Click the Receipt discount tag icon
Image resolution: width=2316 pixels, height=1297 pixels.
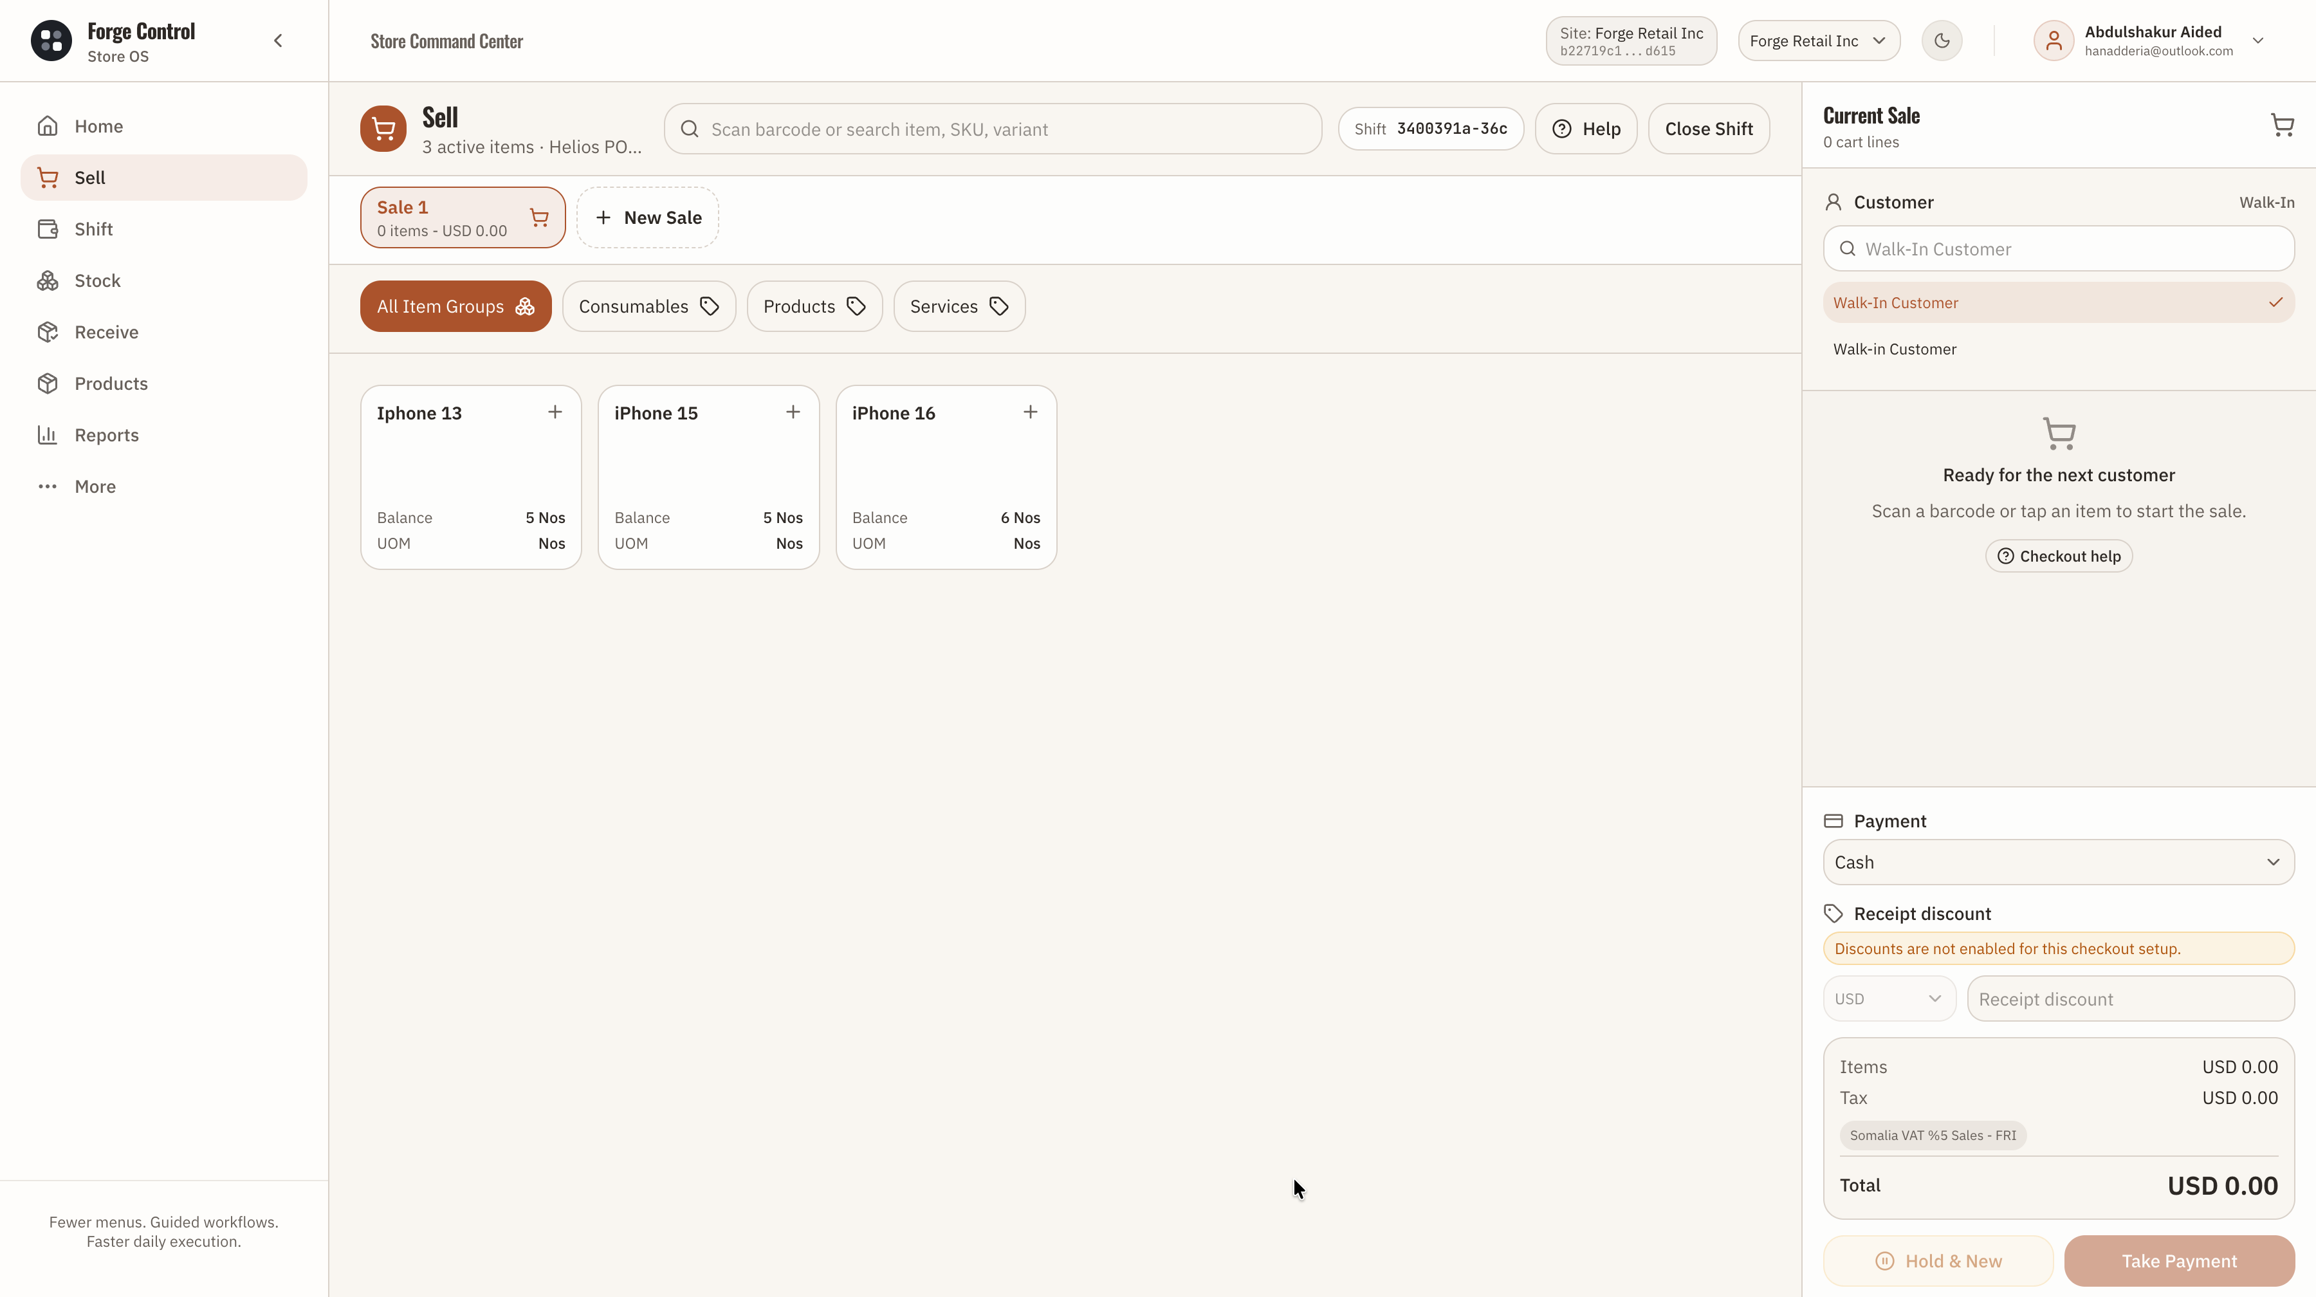click(x=1833, y=913)
